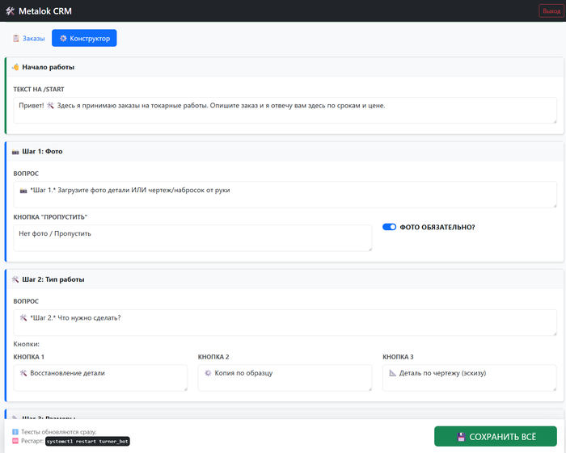
Task: Click the waving hand icon in Начало работы header
Action: [15, 68]
